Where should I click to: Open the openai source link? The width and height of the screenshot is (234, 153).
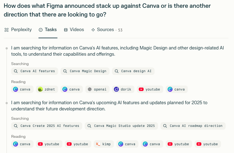[97, 89]
